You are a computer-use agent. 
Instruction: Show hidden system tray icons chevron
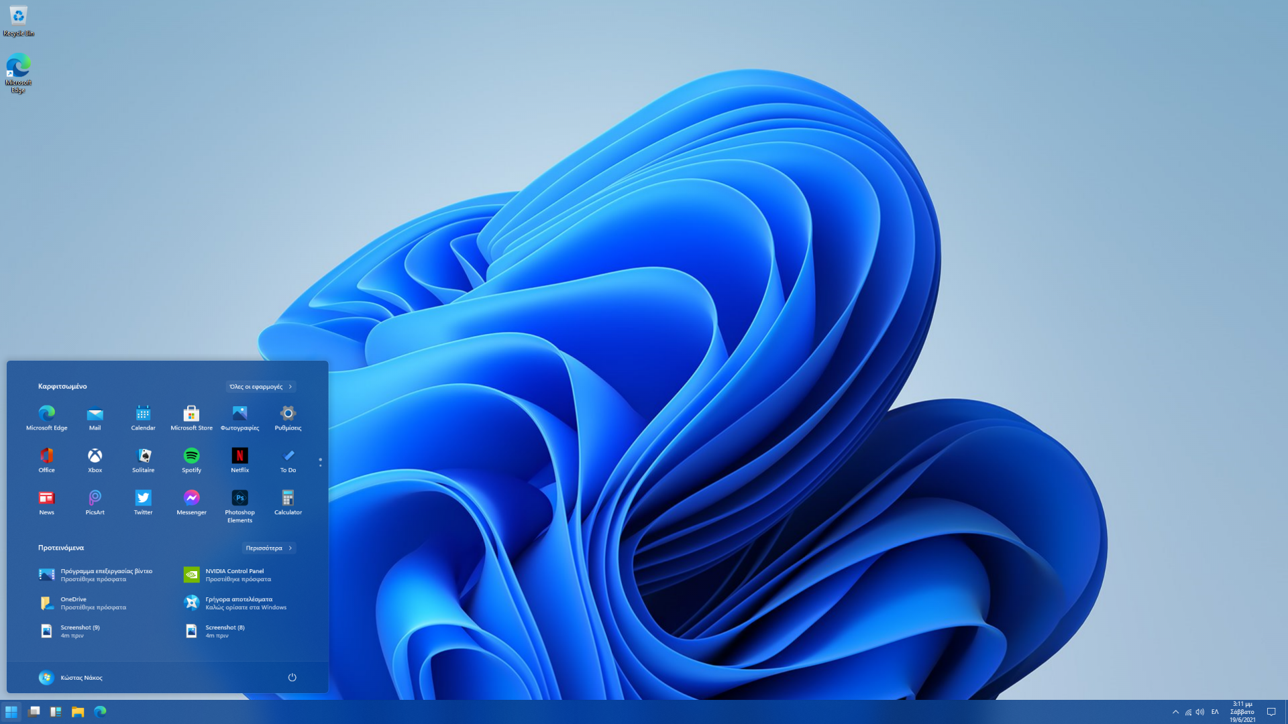click(x=1175, y=712)
